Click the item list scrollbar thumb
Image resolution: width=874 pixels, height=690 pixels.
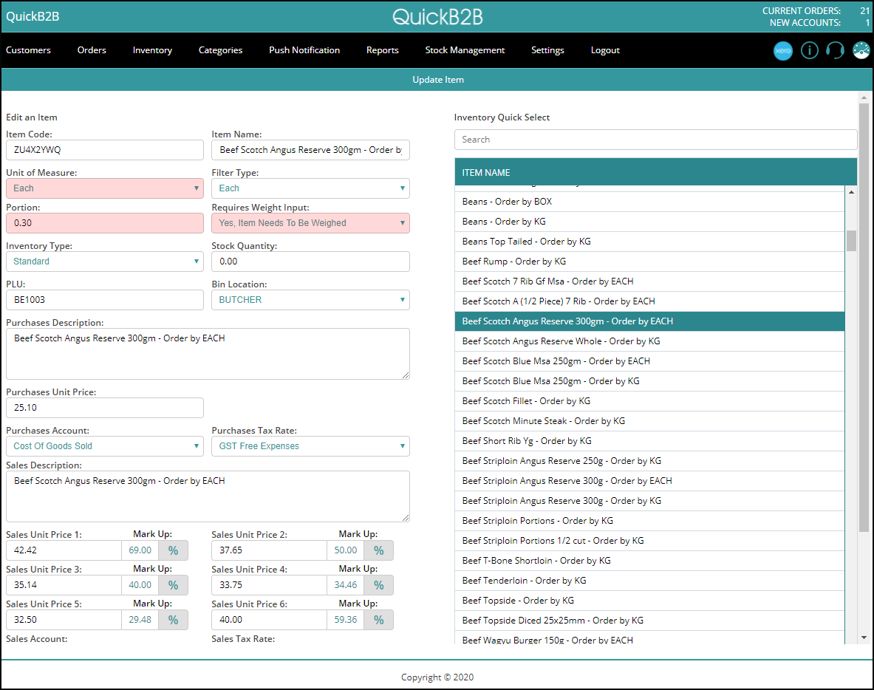coord(851,241)
